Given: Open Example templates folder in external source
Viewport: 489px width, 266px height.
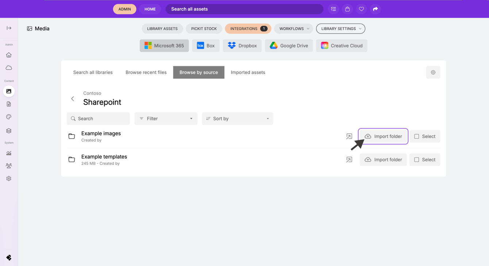Looking at the screenshot, I should click(349, 160).
